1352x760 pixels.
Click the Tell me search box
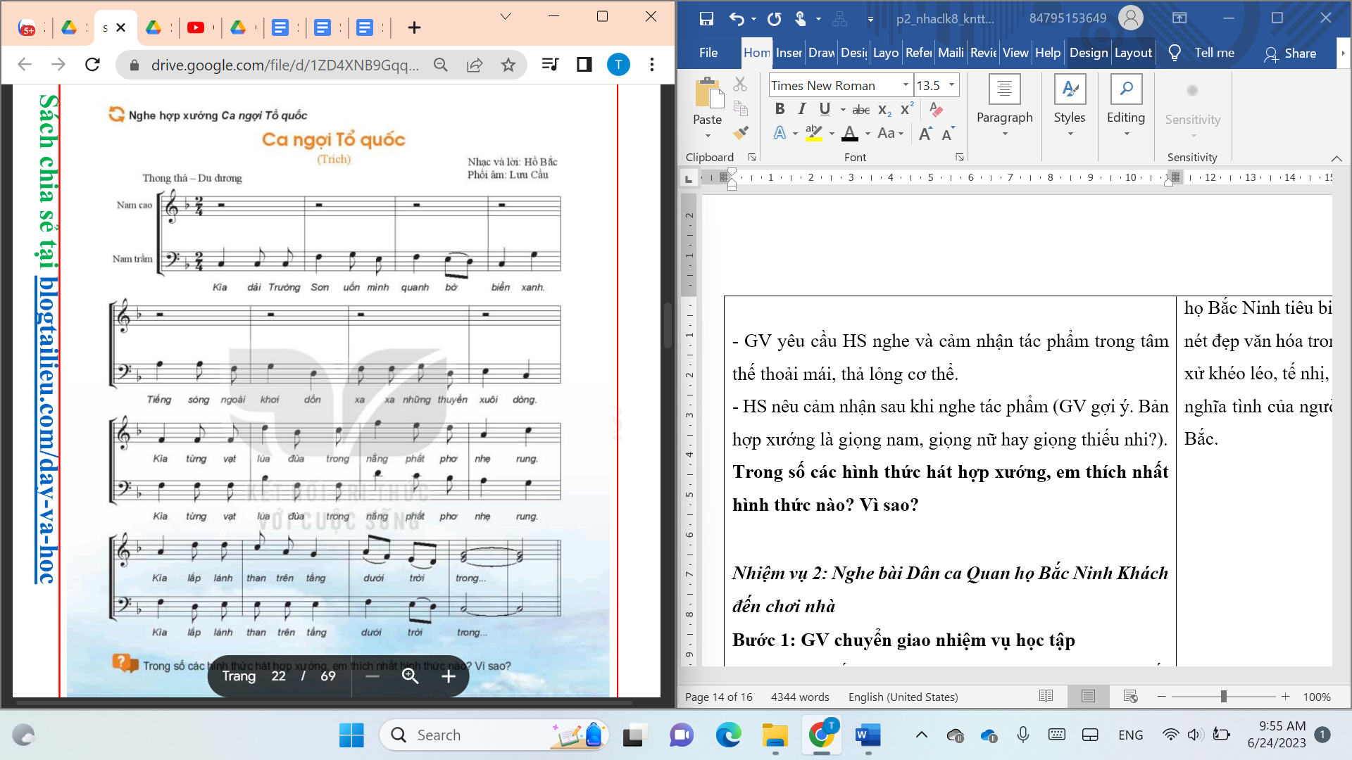(1203, 53)
